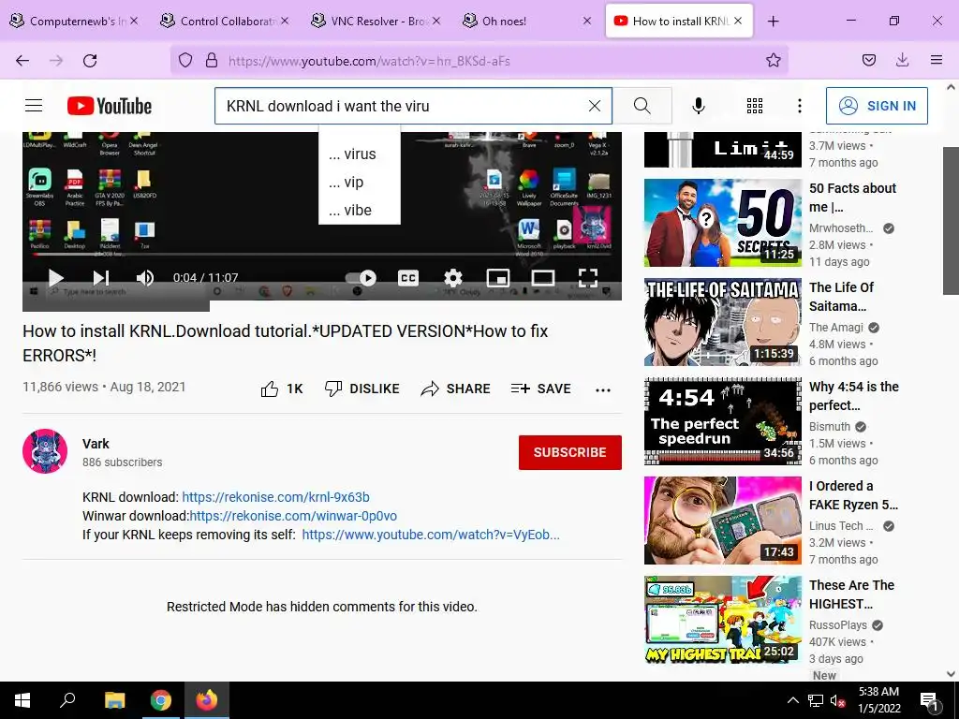Viewport: 959px width, 719px height.
Task: Mute the video volume speaker icon
Action: pyautogui.click(x=145, y=278)
